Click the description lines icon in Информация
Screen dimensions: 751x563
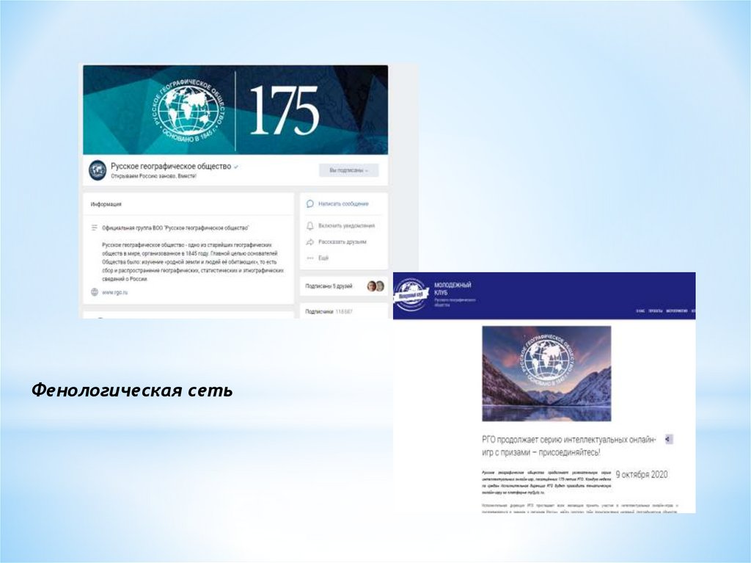pyautogui.click(x=95, y=228)
